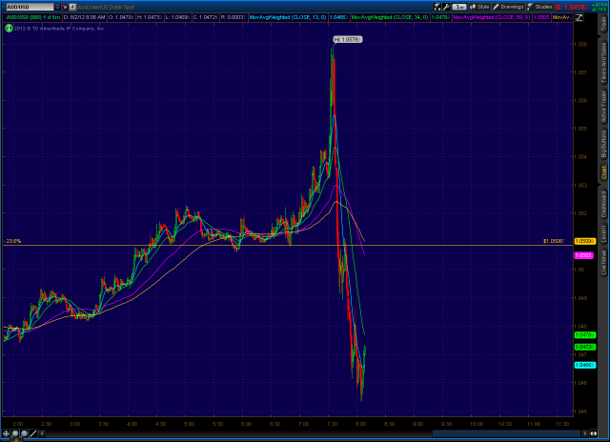
Task: Open the Times And Sales side tab
Action: point(603,63)
